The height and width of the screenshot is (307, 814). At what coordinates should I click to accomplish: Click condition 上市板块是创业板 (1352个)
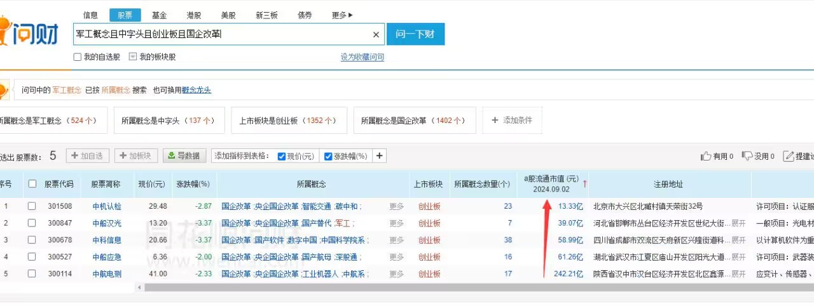pos(289,121)
